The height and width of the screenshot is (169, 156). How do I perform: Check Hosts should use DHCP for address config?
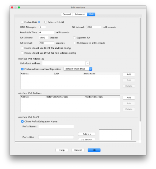tap(22, 48)
